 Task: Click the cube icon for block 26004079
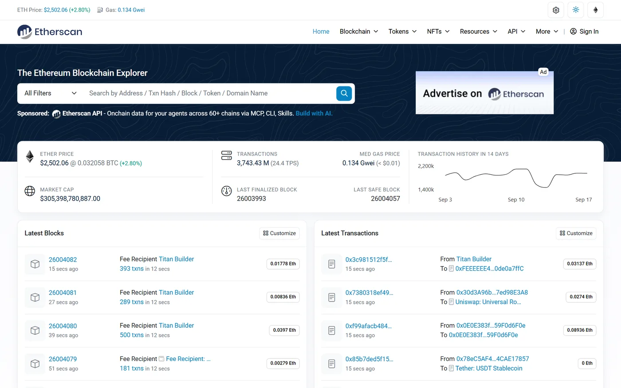click(x=35, y=364)
